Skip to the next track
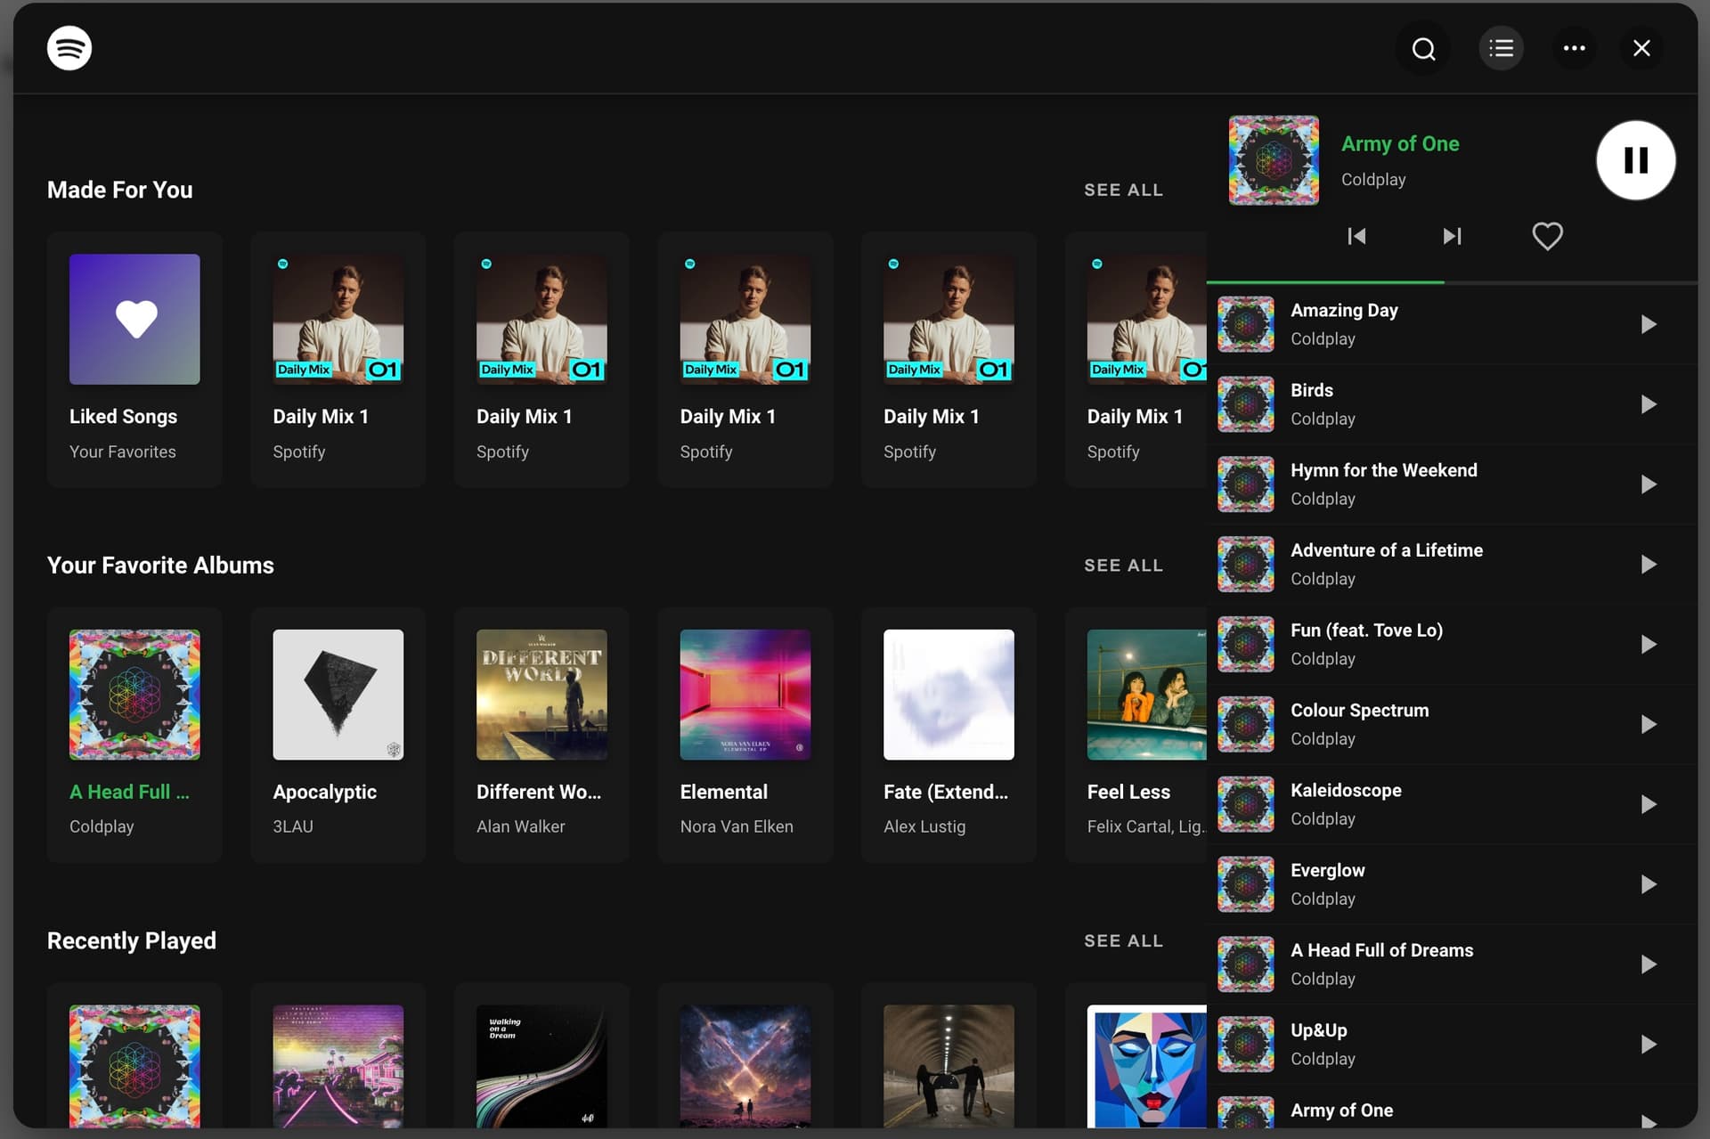 (x=1452, y=236)
